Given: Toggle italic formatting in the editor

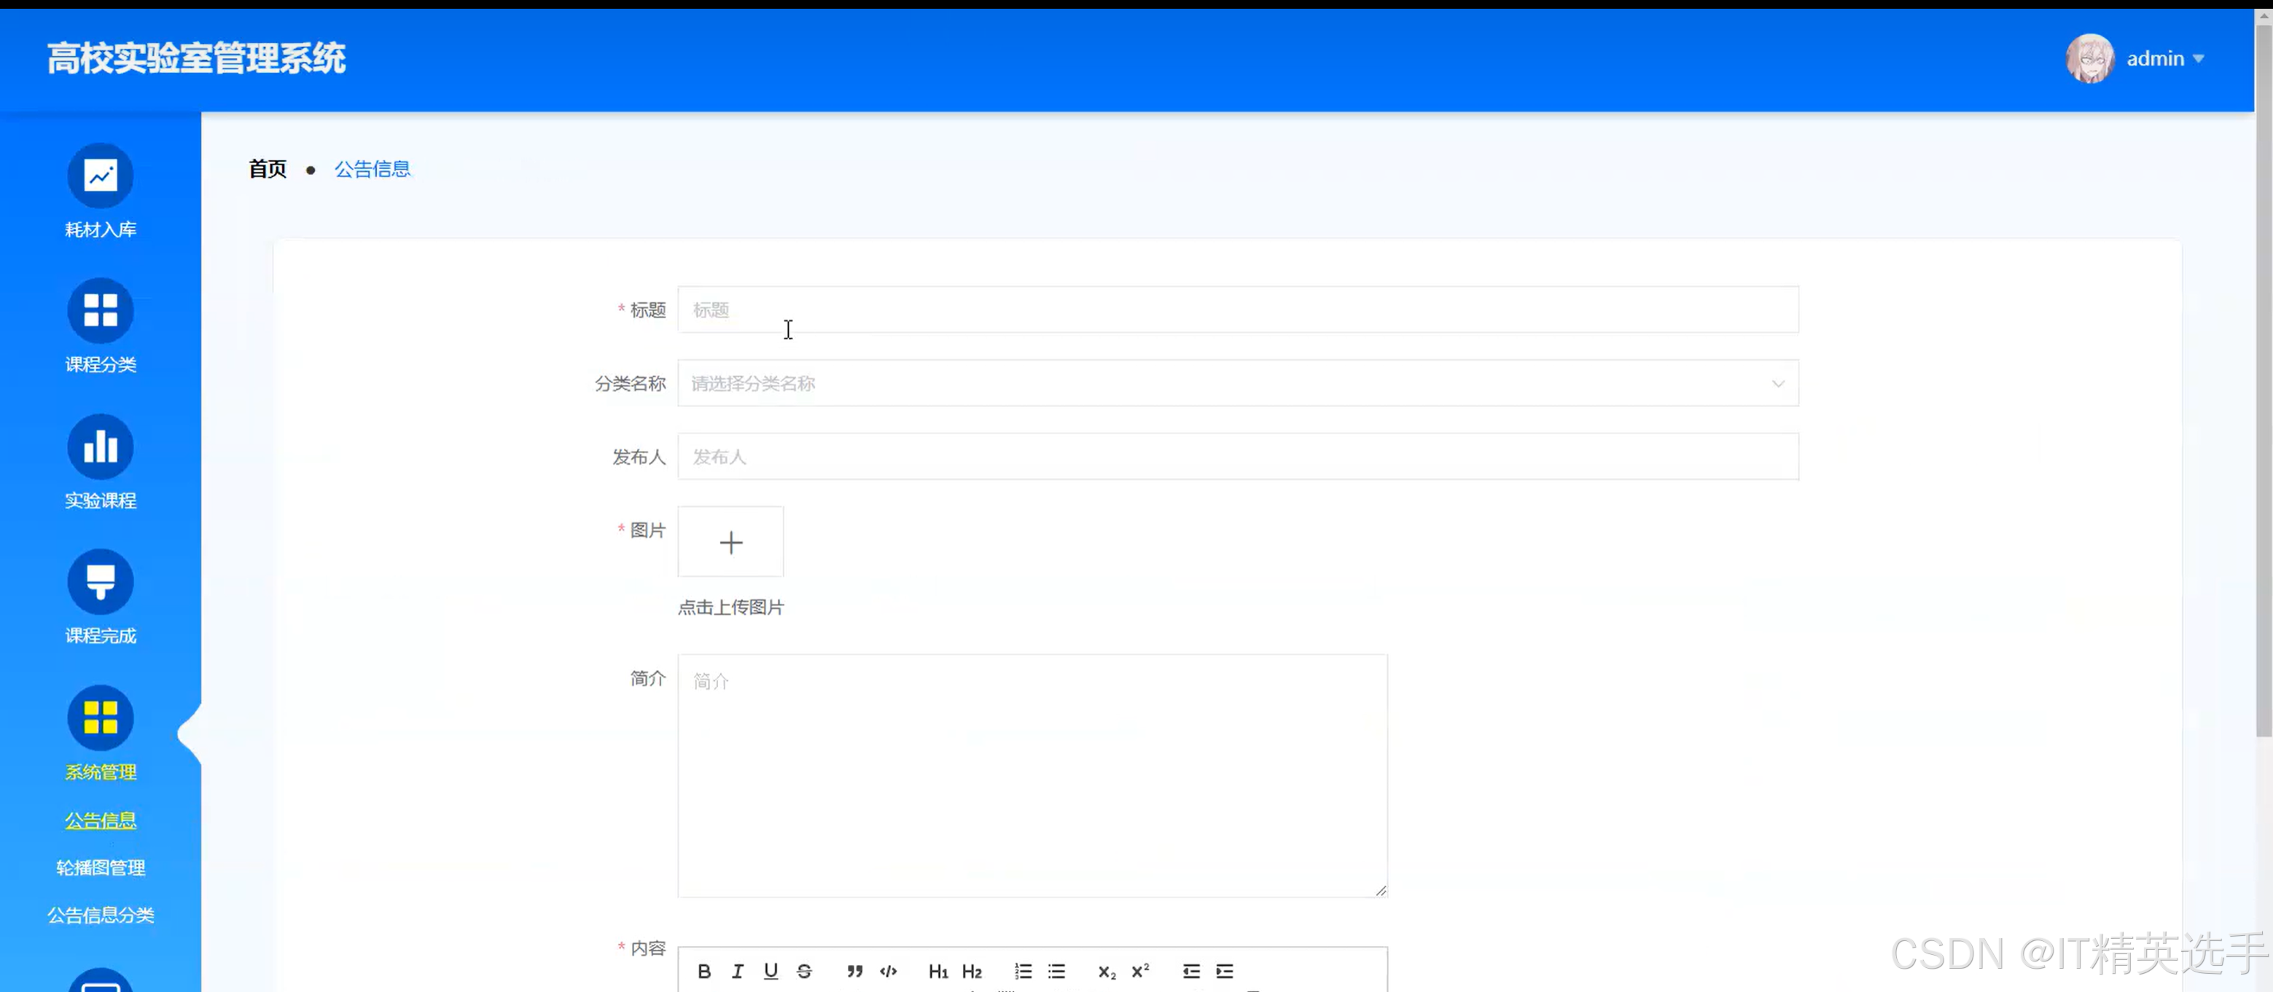Looking at the screenshot, I should click(738, 971).
